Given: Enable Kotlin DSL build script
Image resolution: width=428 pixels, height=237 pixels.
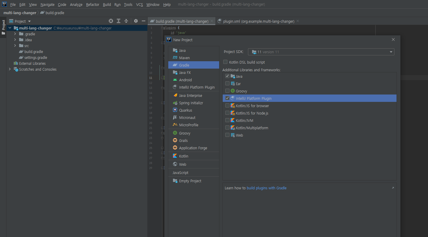Looking at the screenshot, I should pos(225,62).
